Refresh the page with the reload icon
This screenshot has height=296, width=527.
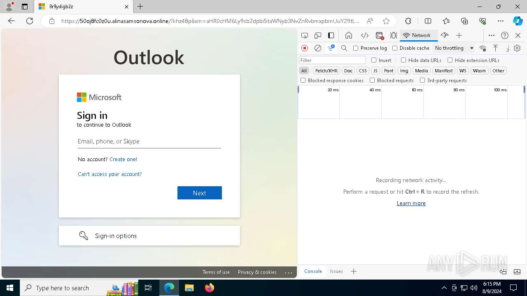pos(30,21)
